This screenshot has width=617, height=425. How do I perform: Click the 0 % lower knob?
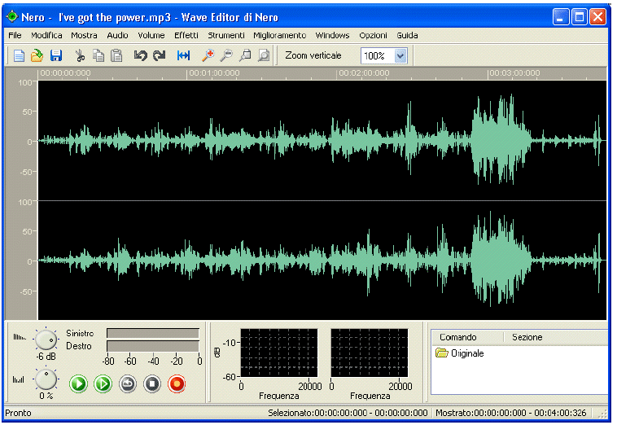pyautogui.click(x=46, y=379)
